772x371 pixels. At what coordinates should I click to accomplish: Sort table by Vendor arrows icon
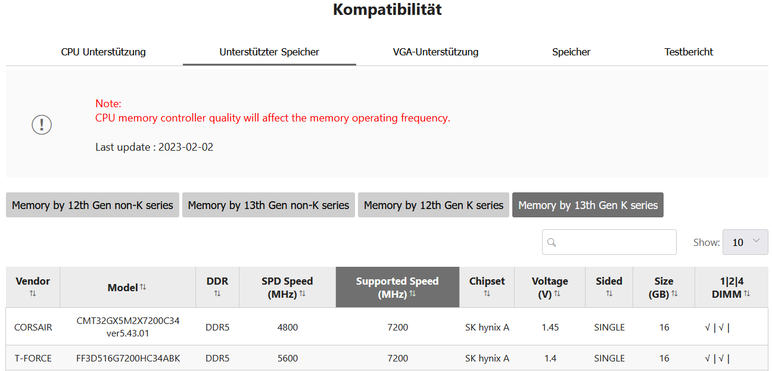(33, 294)
